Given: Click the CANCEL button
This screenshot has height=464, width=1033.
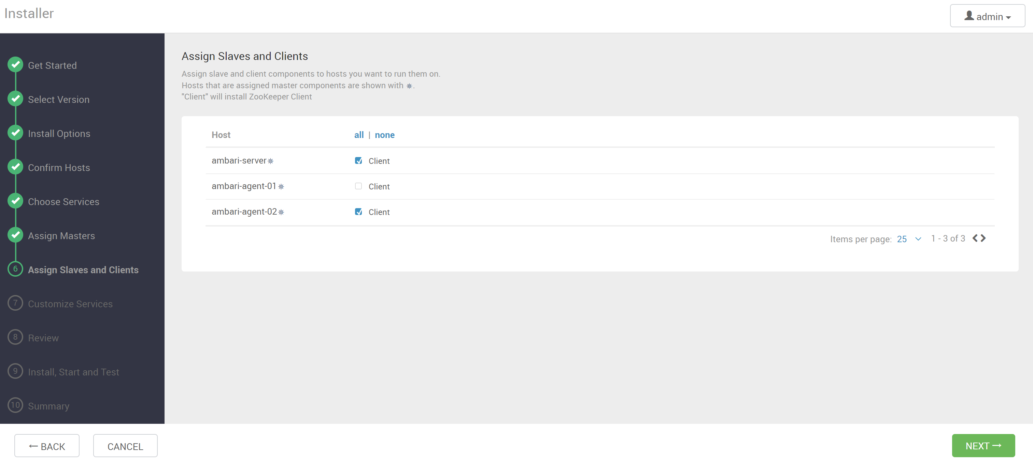Looking at the screenshot, I should [x=125, y=446].
